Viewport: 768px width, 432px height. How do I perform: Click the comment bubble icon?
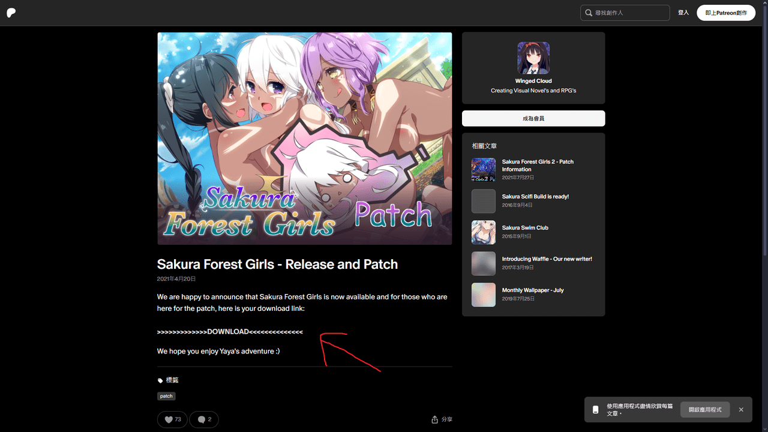point(201,419)
